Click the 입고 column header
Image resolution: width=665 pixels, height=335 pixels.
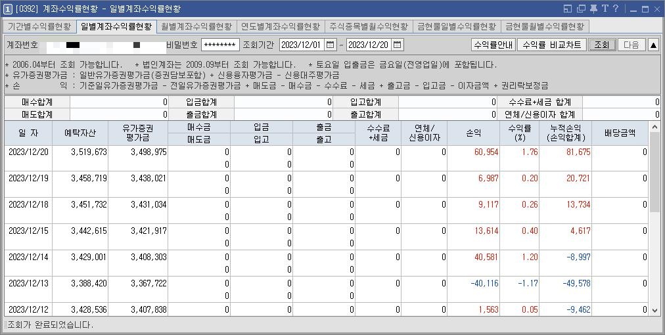click(x=262, y=139)
